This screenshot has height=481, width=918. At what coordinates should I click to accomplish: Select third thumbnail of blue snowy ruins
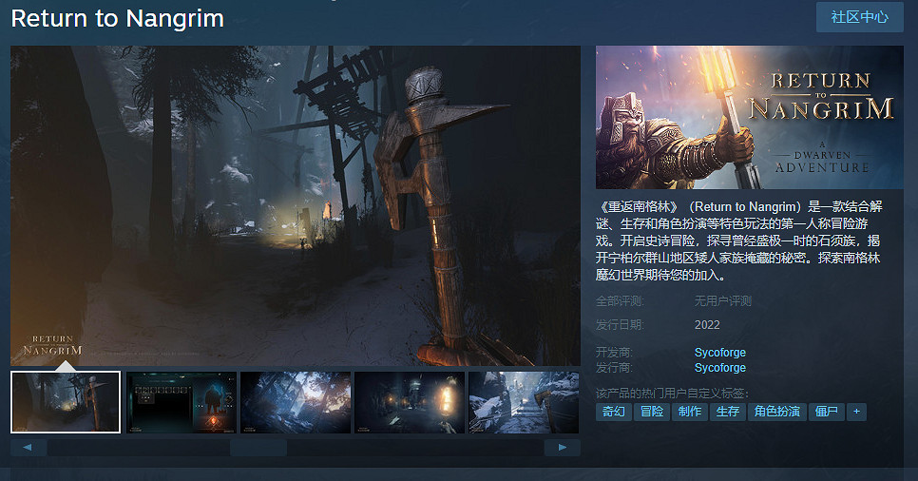(x=296, y=402)
